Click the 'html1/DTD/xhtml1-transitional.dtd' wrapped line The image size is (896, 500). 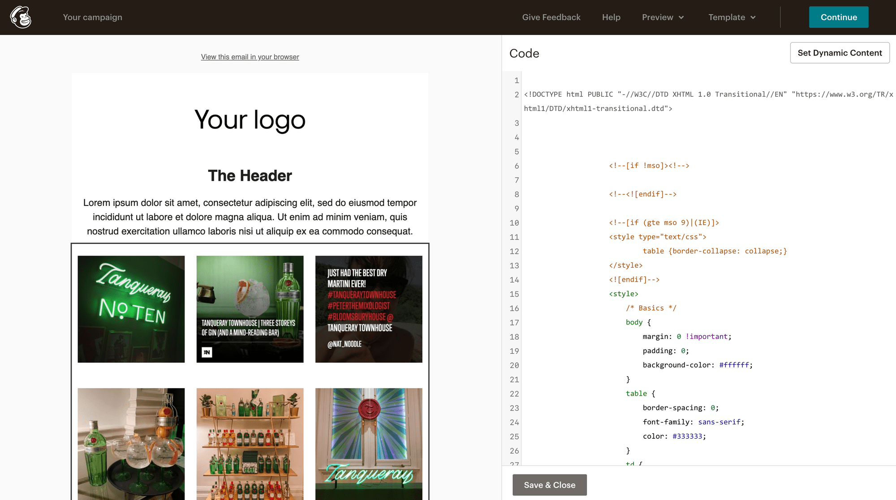(x=598, y=109)
